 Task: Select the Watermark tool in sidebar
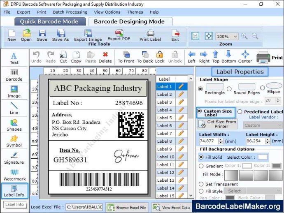click(x=14, y=175)
